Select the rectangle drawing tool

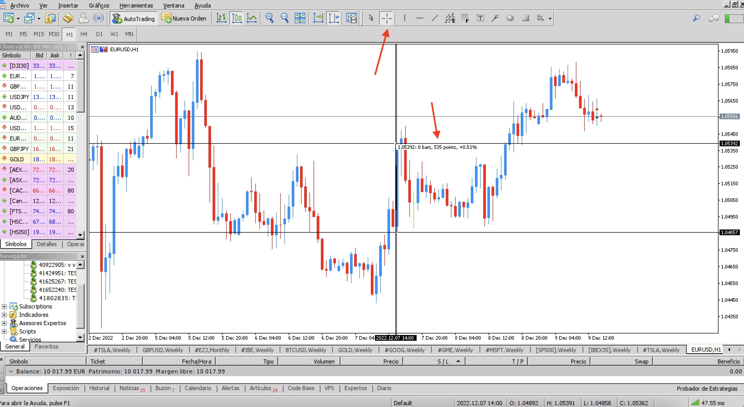pos(526,18)
